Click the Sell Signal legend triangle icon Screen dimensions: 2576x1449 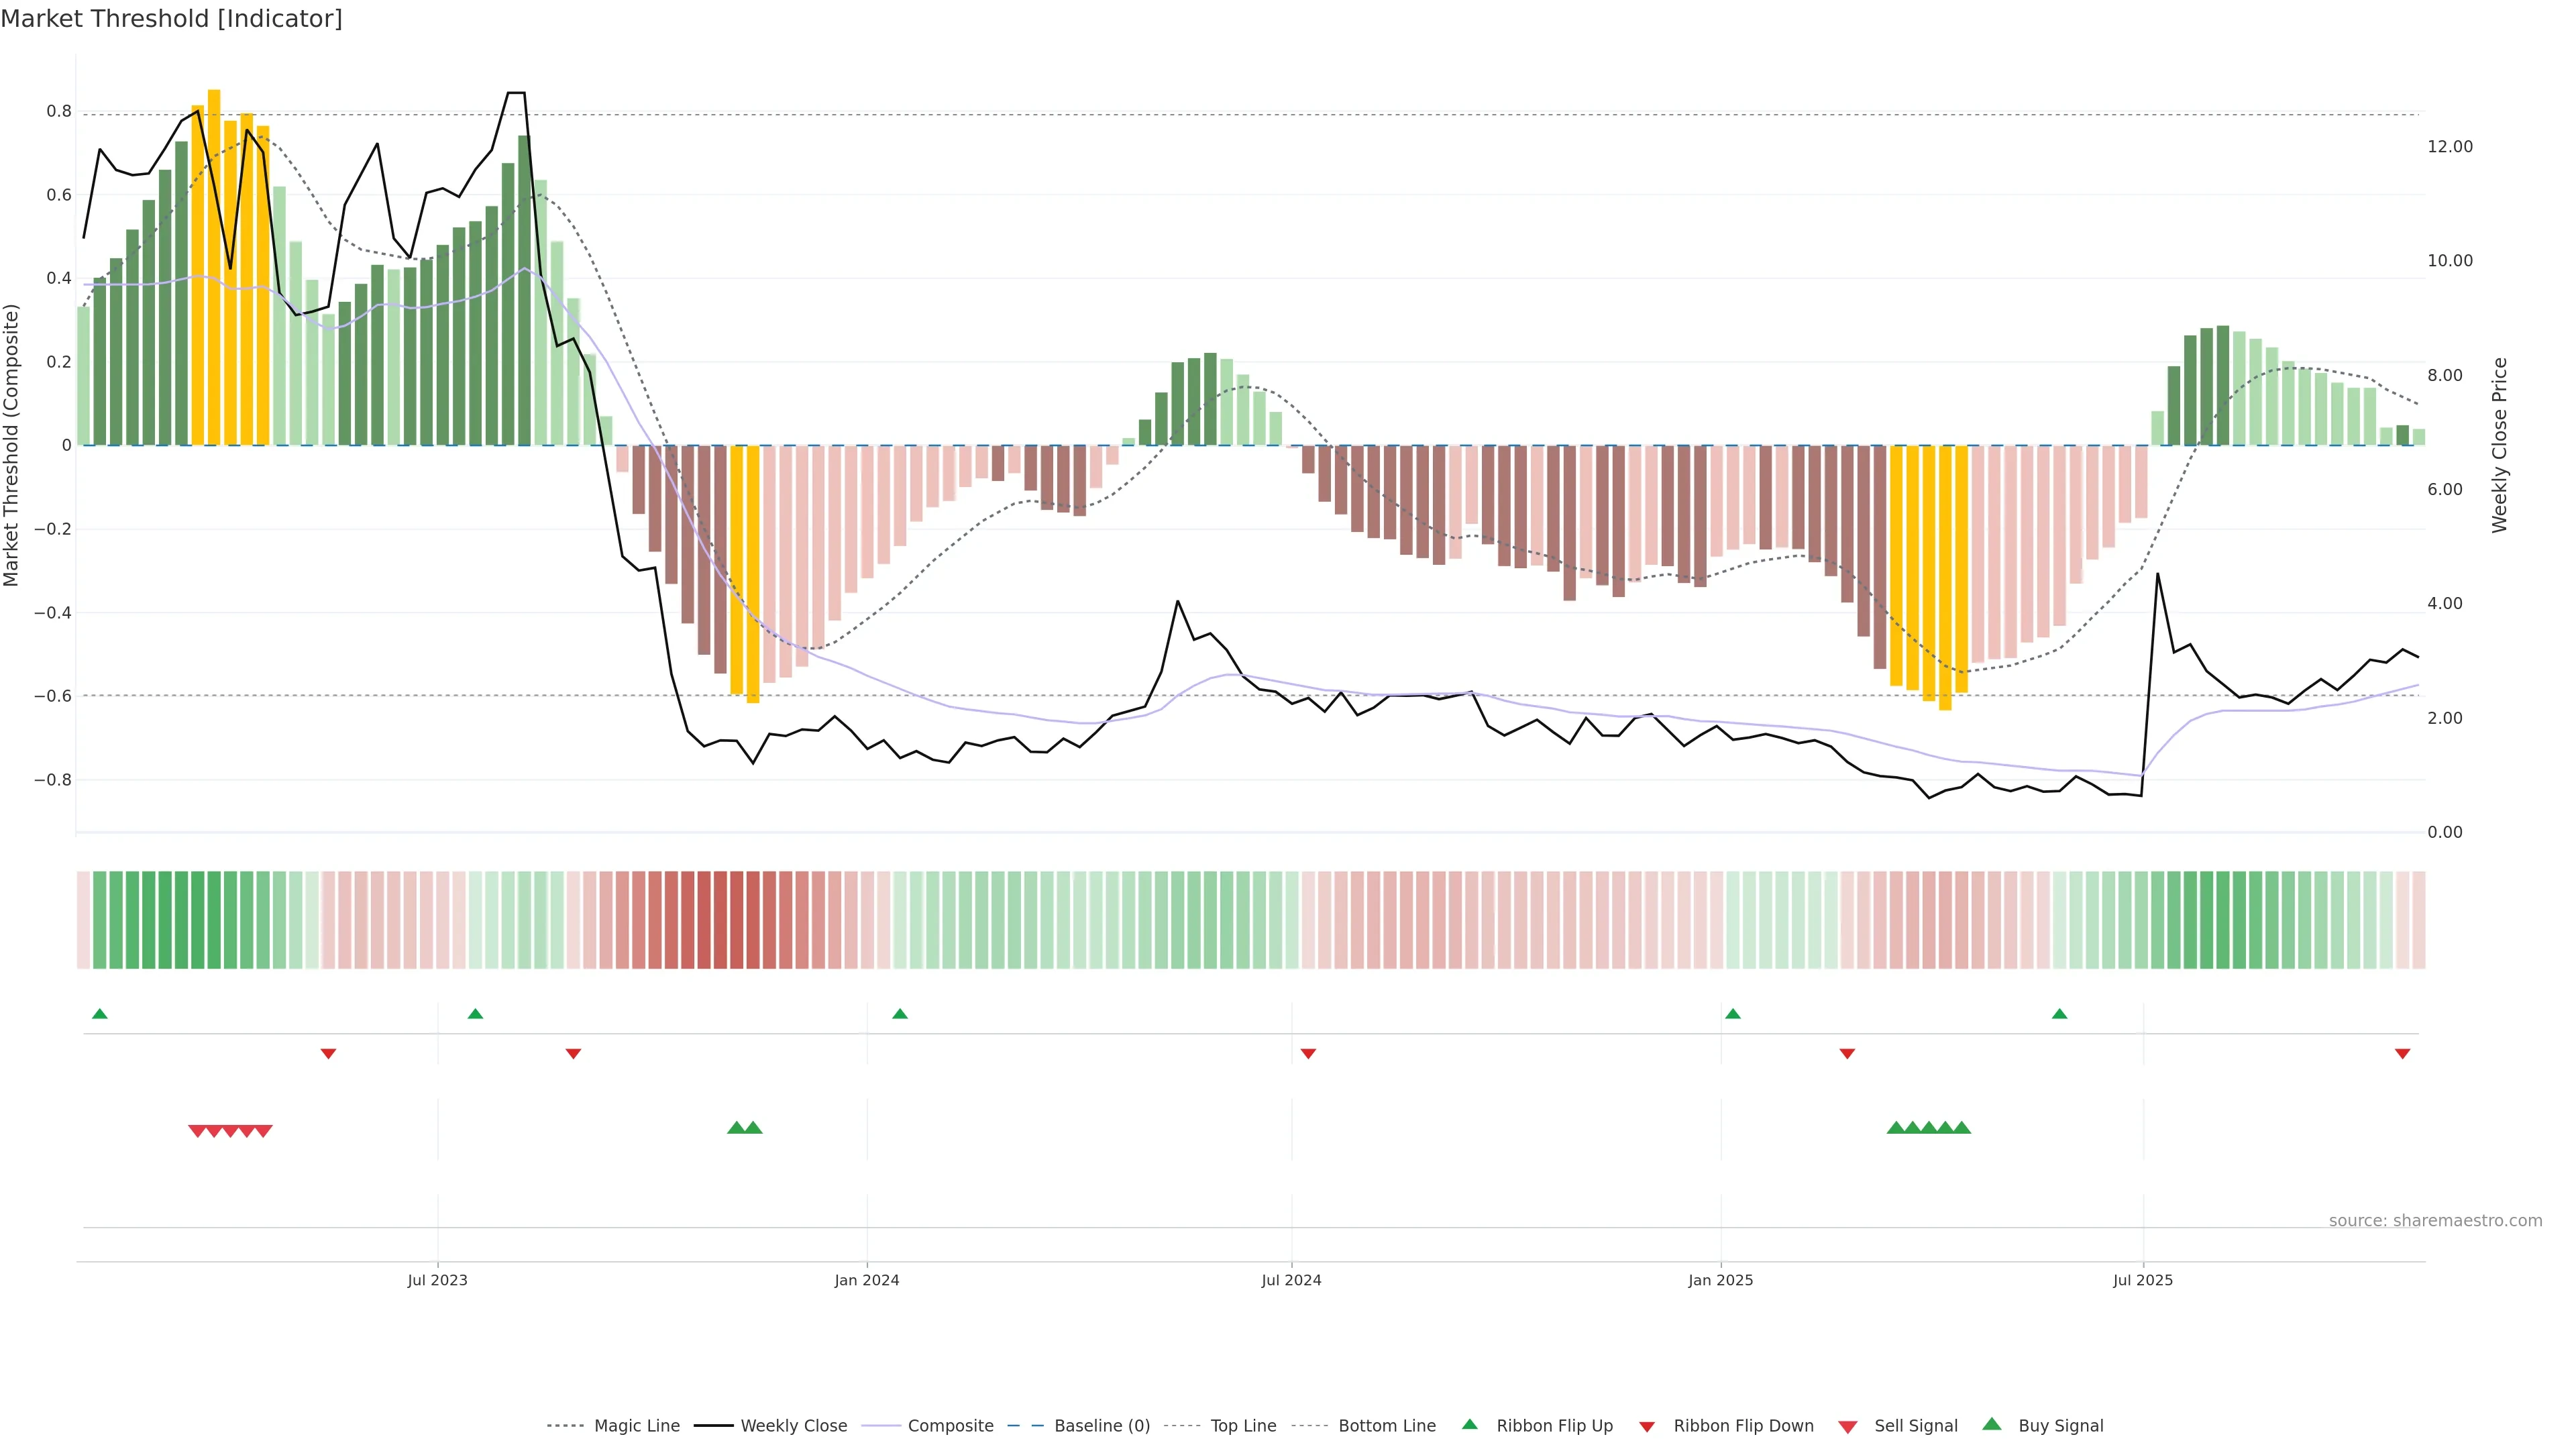[x=1847, y=1427]
